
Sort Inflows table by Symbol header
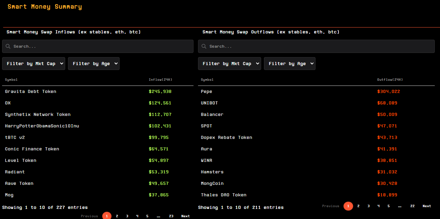(11, 80)
